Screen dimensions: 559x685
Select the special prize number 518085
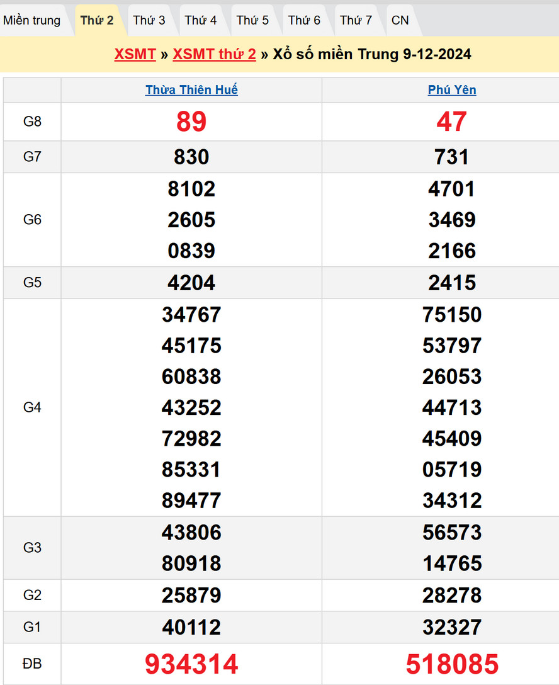pos(452,664)
